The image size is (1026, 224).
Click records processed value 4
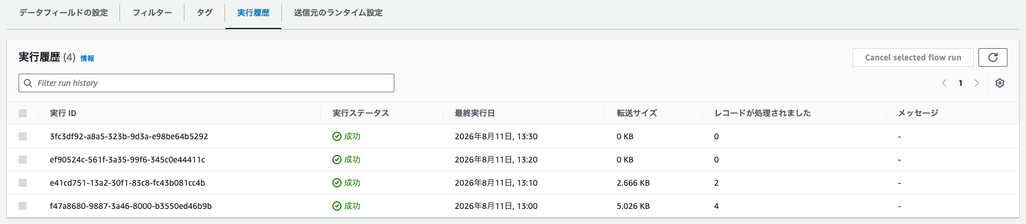[717, 206]
